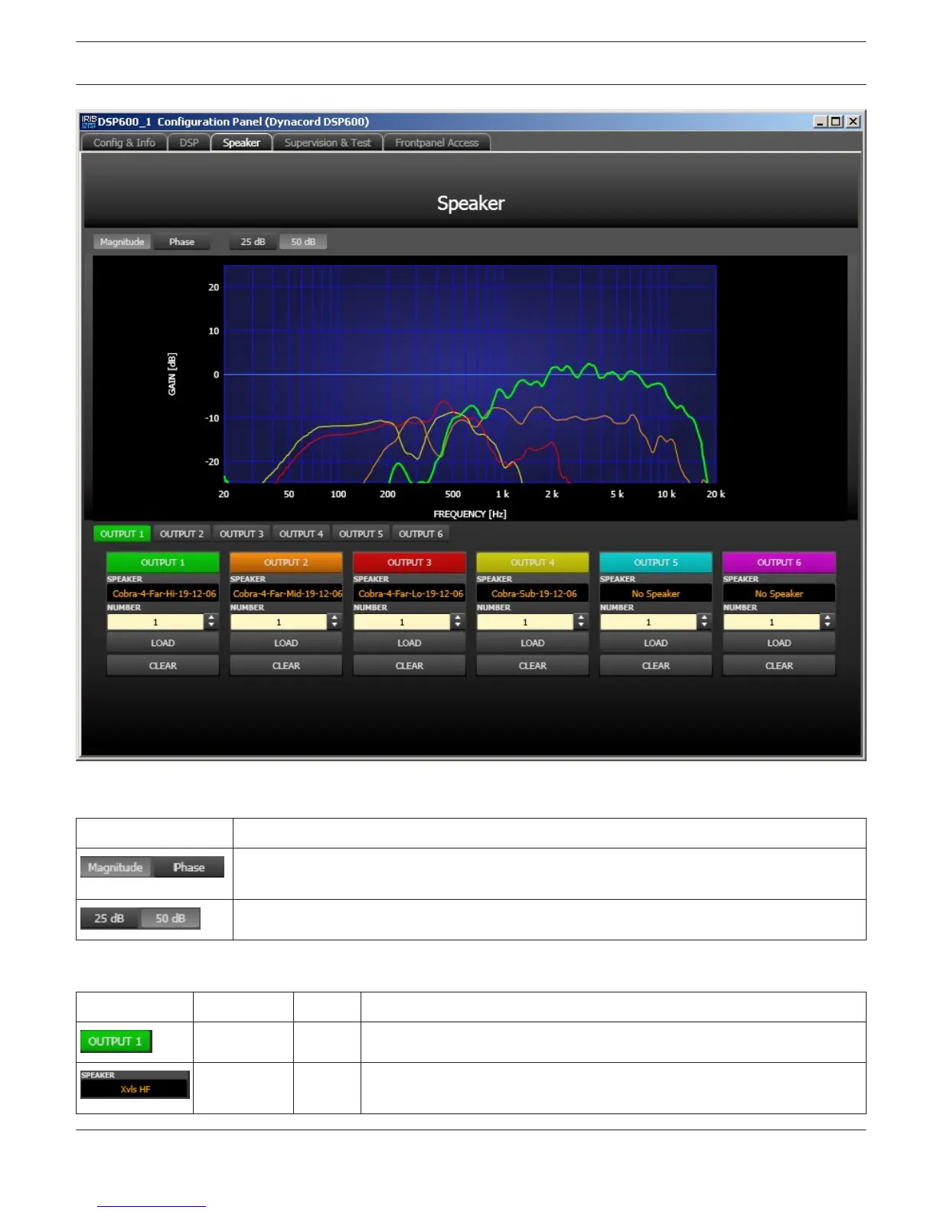
Task: Click the Phase button image in the description table
Action: 188,867
